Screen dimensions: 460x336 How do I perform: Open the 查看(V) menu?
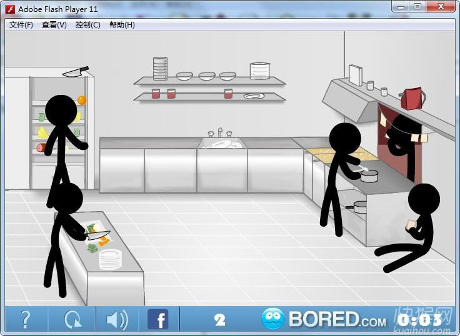pyautogui.click(x=54, y=25)
